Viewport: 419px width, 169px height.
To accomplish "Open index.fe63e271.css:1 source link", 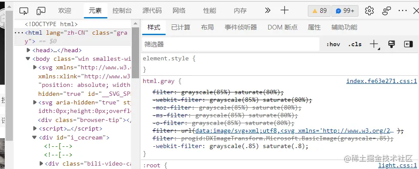I will click(381, 81).
